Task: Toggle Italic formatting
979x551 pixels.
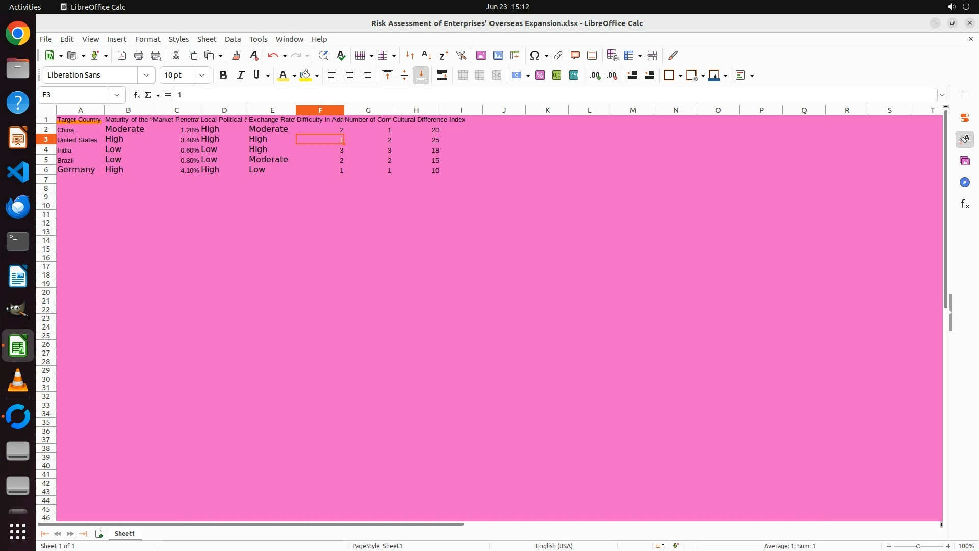Action: tap(240, 76)
